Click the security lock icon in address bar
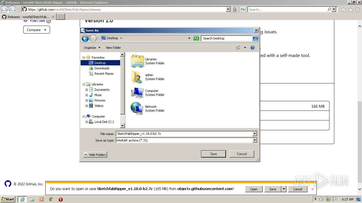362x203 pixels. (x=234, y=9)
